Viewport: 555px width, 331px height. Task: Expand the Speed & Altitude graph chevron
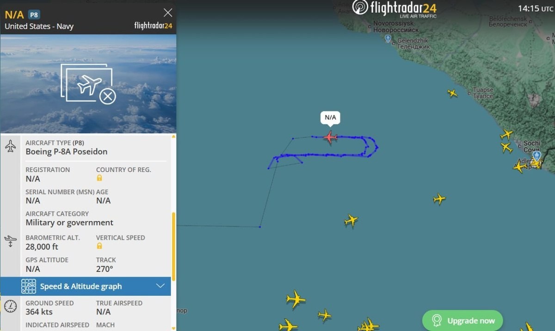[x=160, y=286]
